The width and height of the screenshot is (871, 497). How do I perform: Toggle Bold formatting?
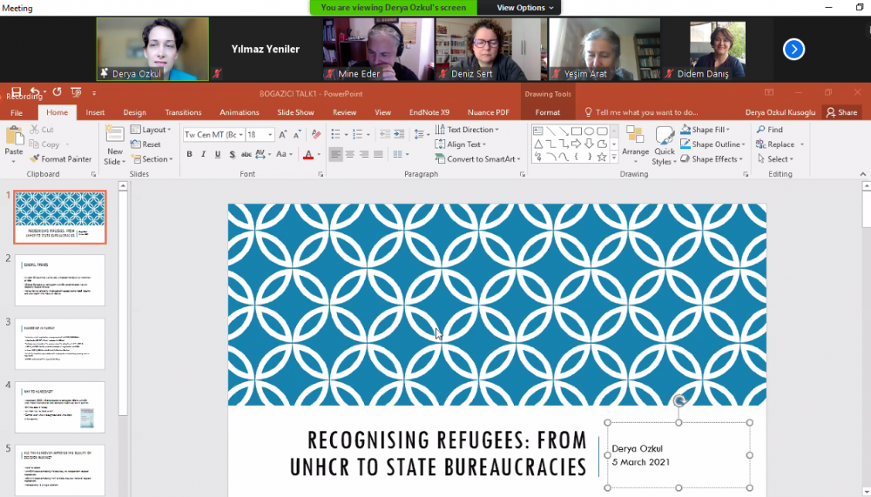(x=189, y=155)
